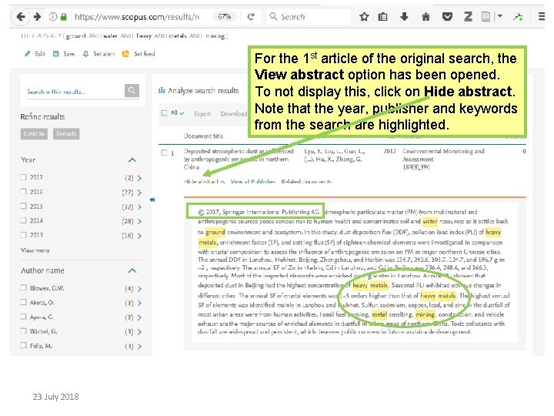554x416 pixels.
Task: Click View at Publisher link
Action: [252, 182]
